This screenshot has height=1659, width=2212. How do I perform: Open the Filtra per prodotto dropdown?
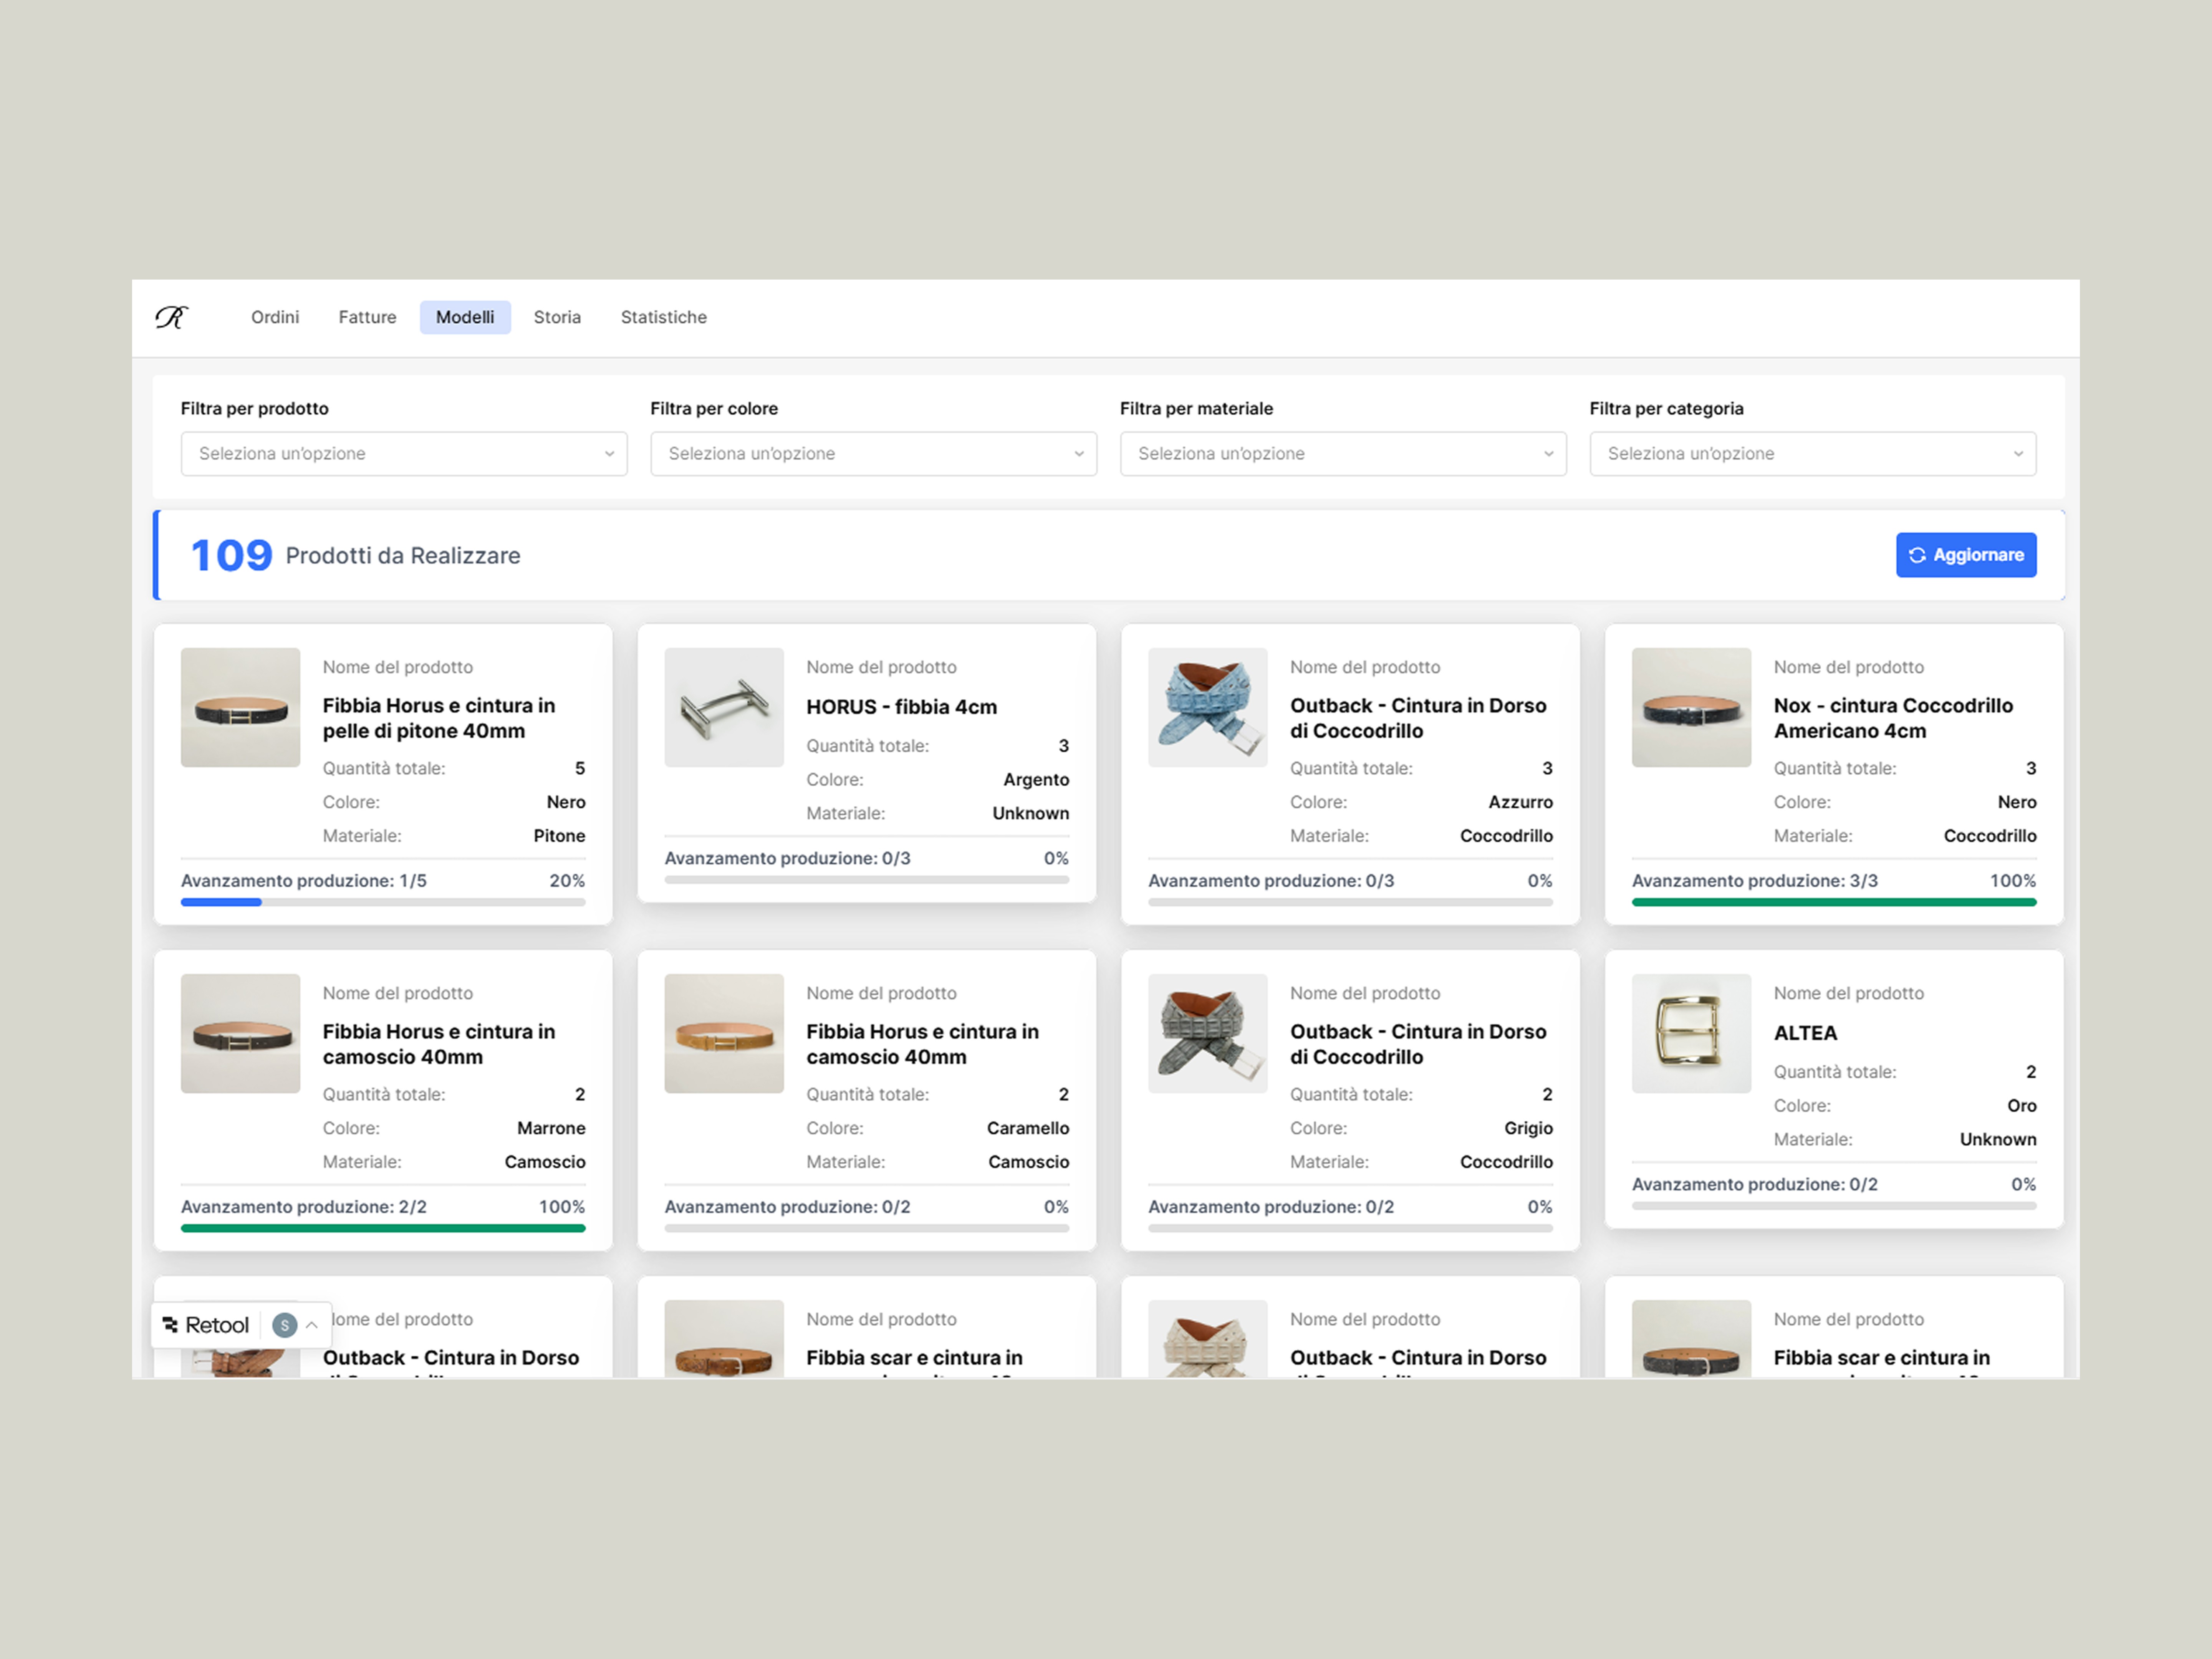(x=404, y=454)
